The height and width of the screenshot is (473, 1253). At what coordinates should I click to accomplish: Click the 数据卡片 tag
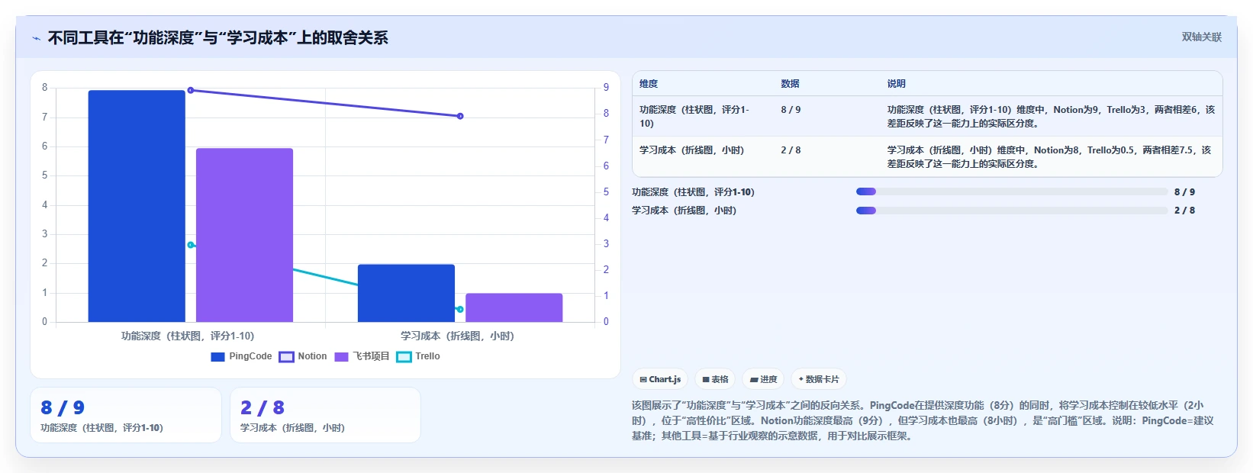818,379
